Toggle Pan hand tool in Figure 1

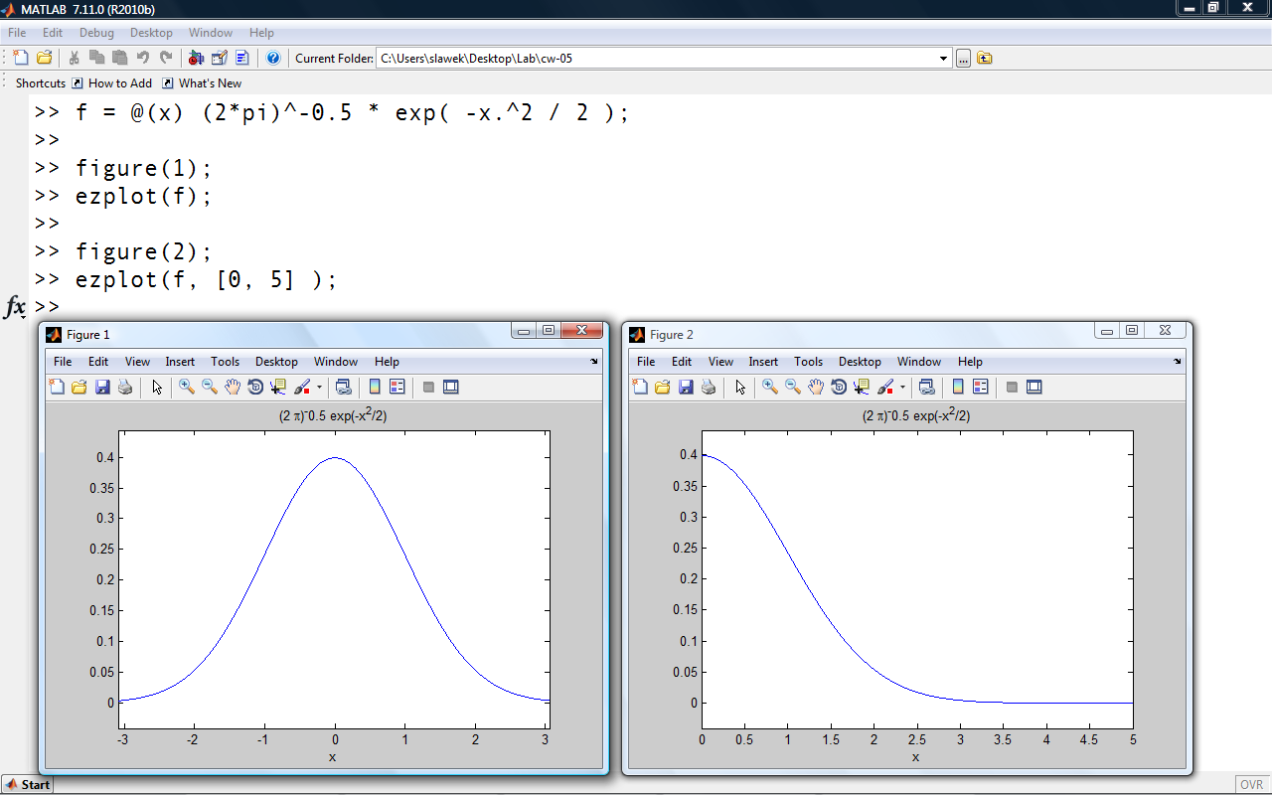click(x=233, y=388)
